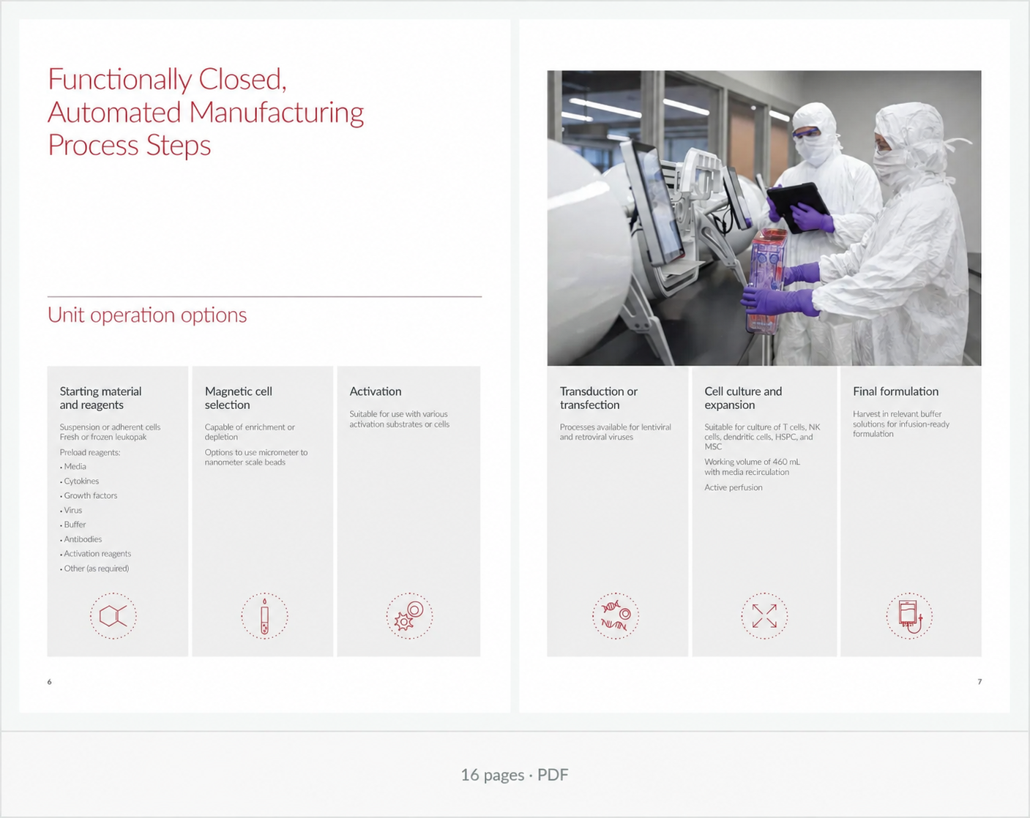Viewport: 1030px width, 818px height.
Task: Click 'Harvest in relevant buffer solutions' text
Action: click(x=901, y=424)
